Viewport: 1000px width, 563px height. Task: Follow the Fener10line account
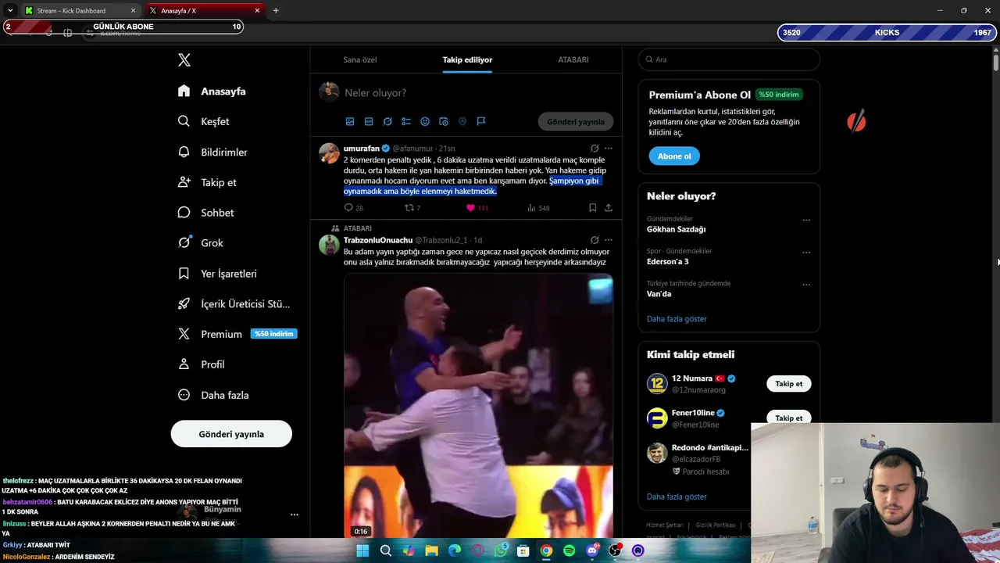(x=789, y=418)
